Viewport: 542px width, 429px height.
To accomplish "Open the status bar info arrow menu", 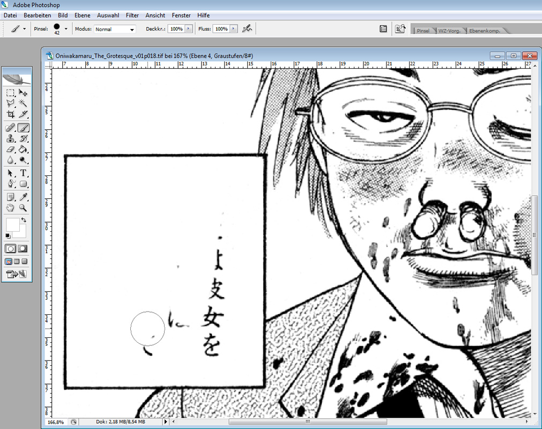I will point(166,421).
